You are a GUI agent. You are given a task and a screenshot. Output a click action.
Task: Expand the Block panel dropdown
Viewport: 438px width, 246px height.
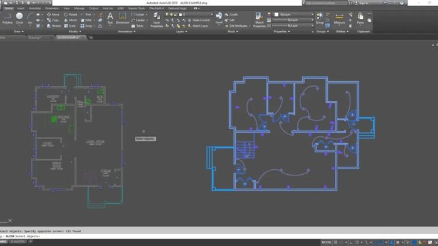(233, 31)
